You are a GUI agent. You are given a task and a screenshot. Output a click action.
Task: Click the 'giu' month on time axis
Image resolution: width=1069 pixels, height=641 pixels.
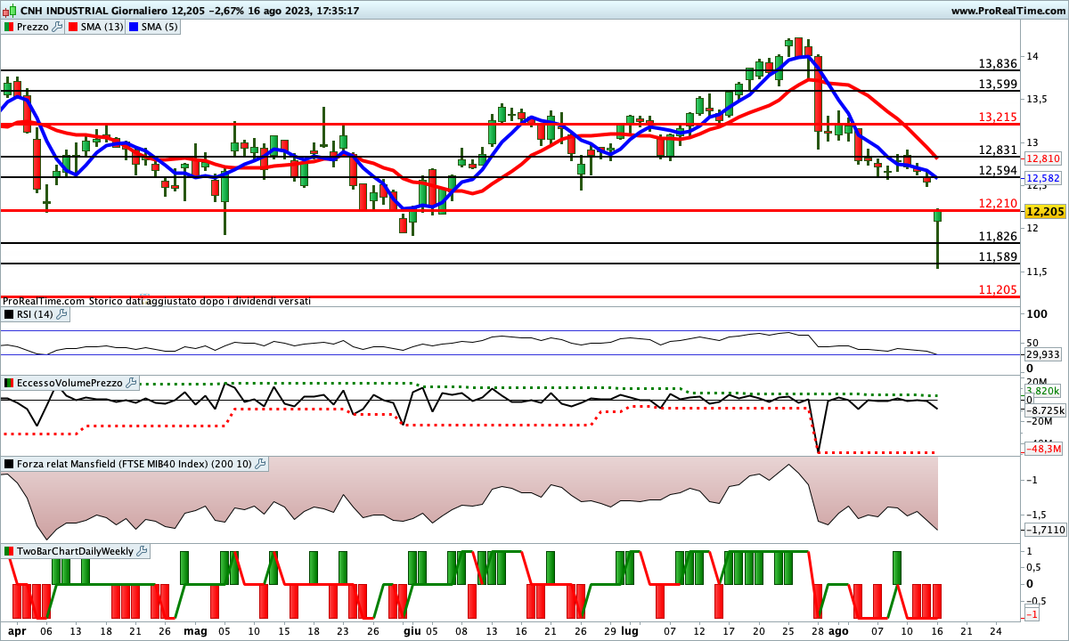pyautogui.click(x=412, y=630)
